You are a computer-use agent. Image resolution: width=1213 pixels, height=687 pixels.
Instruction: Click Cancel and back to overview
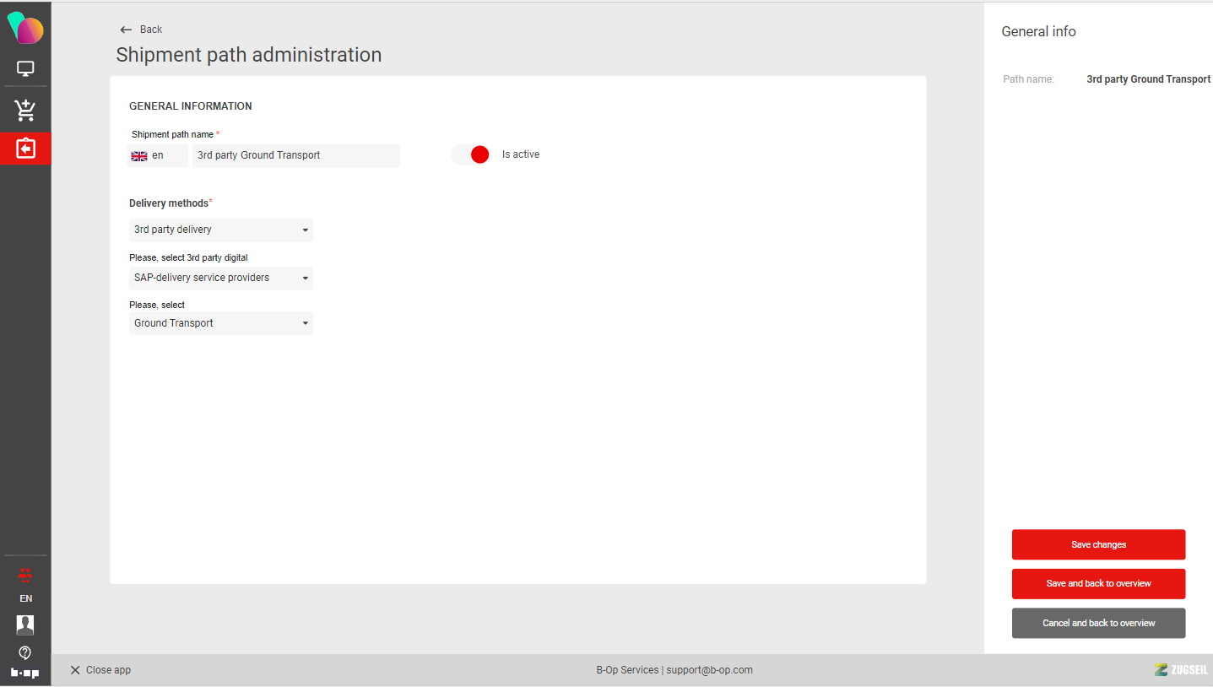[1098, 623]
